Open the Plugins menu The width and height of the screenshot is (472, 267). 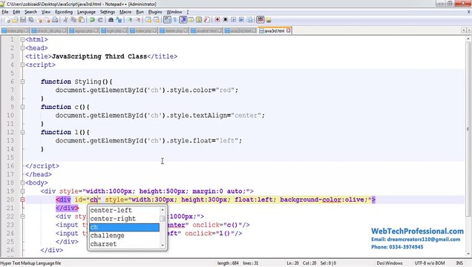pos(155,12)
